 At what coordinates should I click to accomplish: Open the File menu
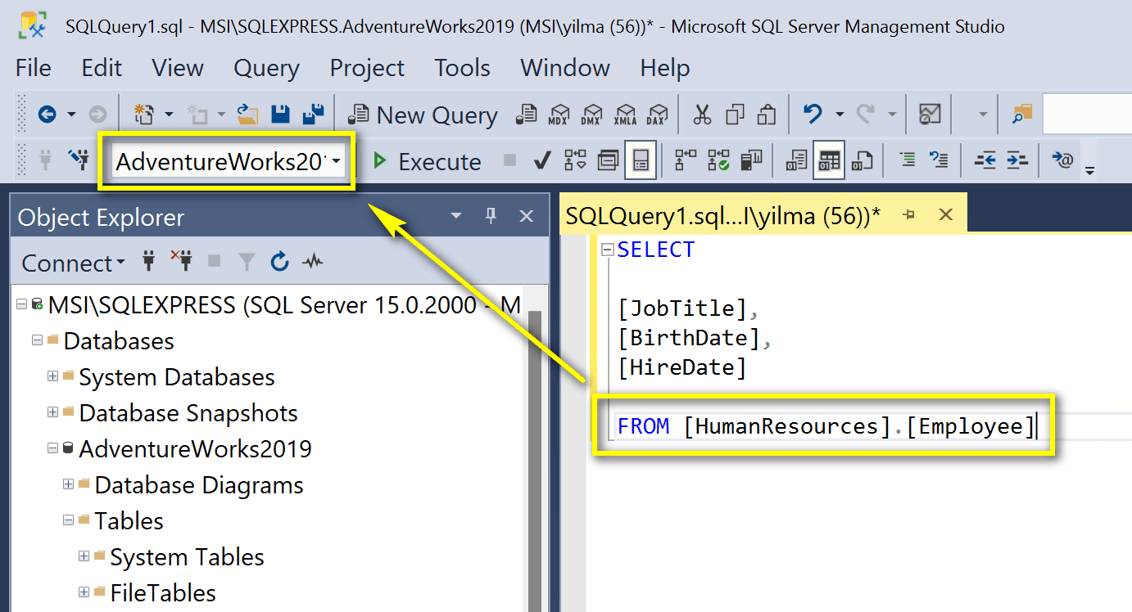pyautogui.click(x=34, y=68)
